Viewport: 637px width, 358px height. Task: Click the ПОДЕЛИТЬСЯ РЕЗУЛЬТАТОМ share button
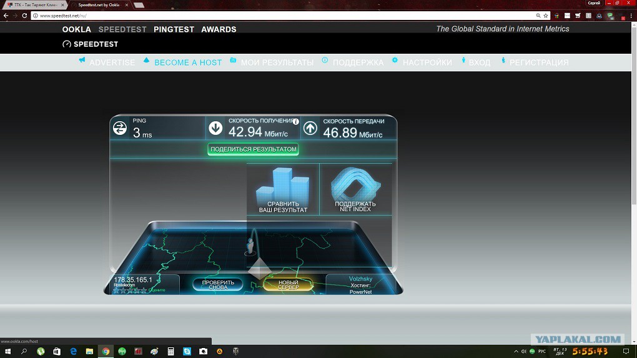click(253, 149)
